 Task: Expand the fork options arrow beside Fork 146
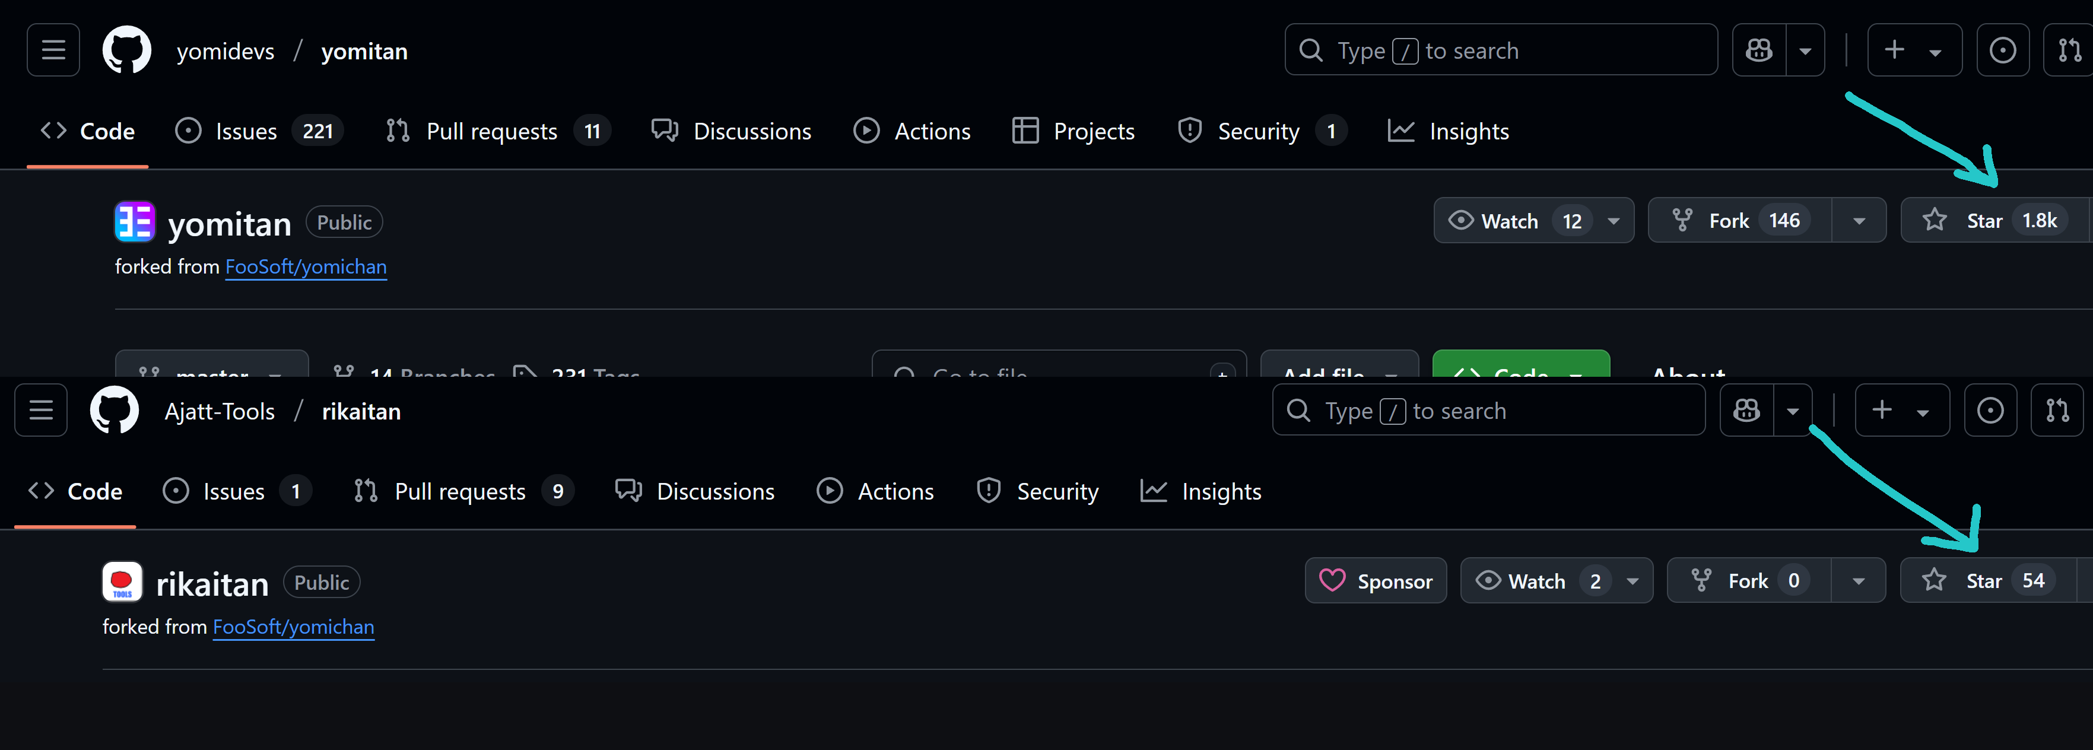1859,220
